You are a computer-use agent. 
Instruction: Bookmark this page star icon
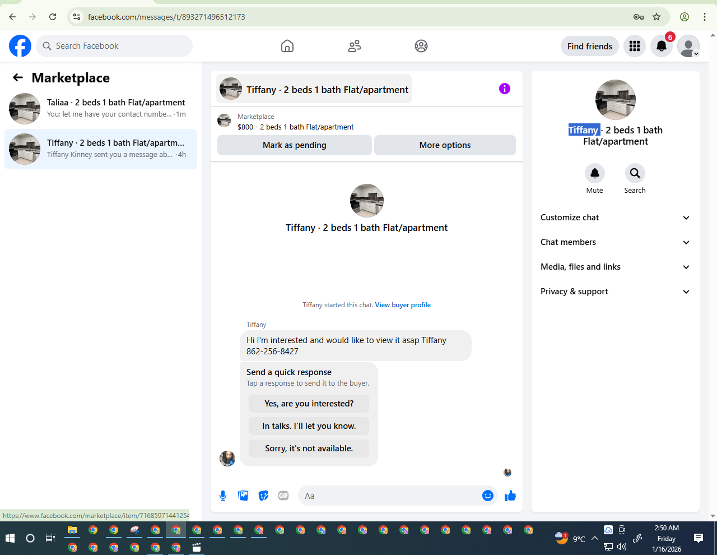[657, 17]
